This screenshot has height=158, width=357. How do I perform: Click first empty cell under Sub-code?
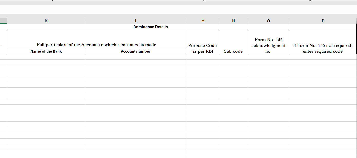pyautogui.click(x=233, y=57)
